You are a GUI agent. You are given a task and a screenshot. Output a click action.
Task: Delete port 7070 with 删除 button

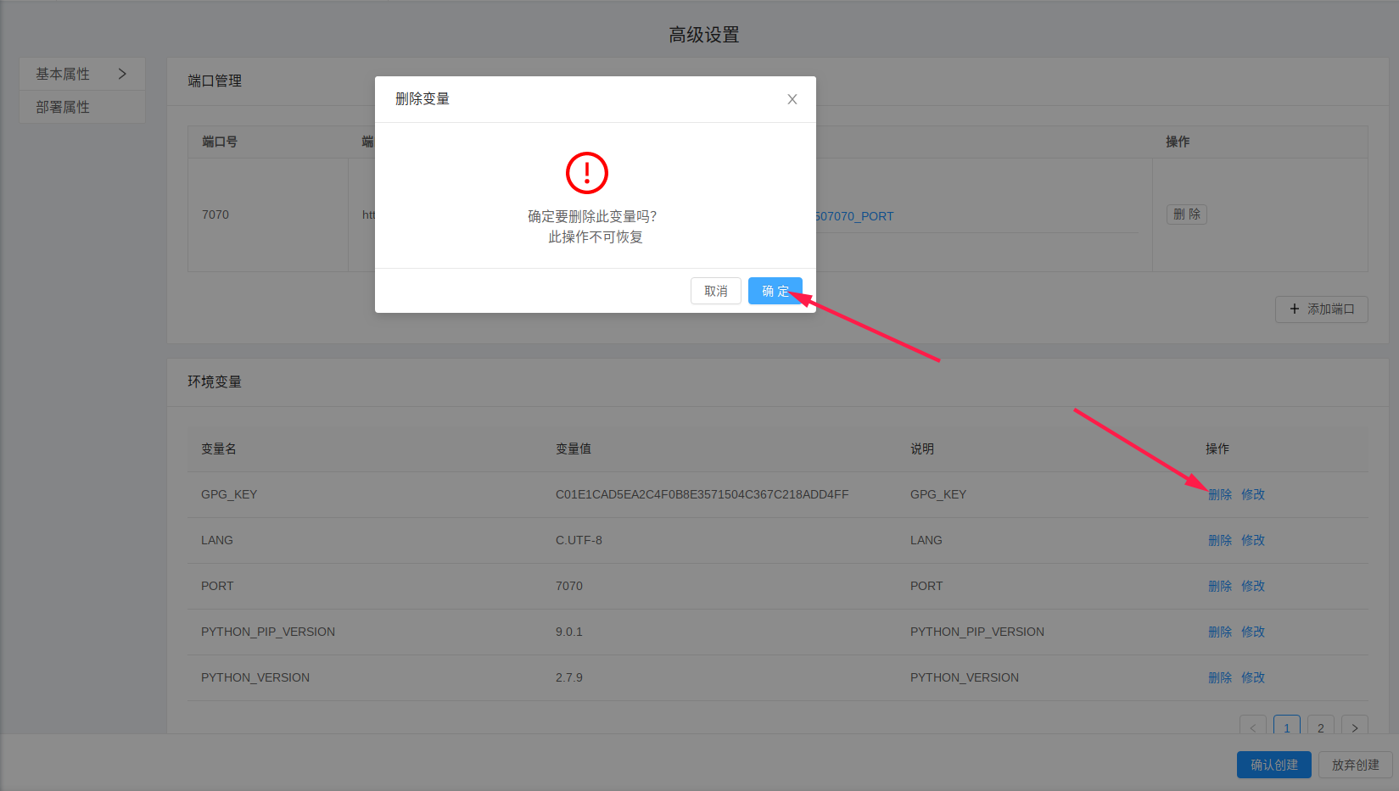(1187, 214)
